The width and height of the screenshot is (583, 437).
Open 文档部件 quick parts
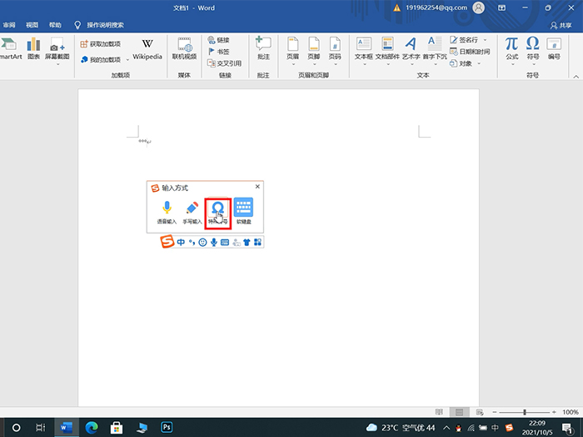[x=387, y=52]
